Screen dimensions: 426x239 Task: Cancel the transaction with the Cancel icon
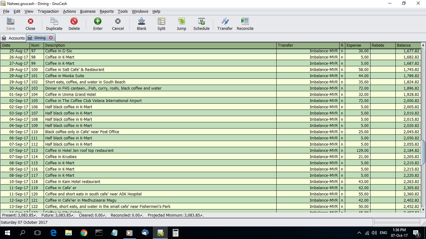[x=118, y=24]
